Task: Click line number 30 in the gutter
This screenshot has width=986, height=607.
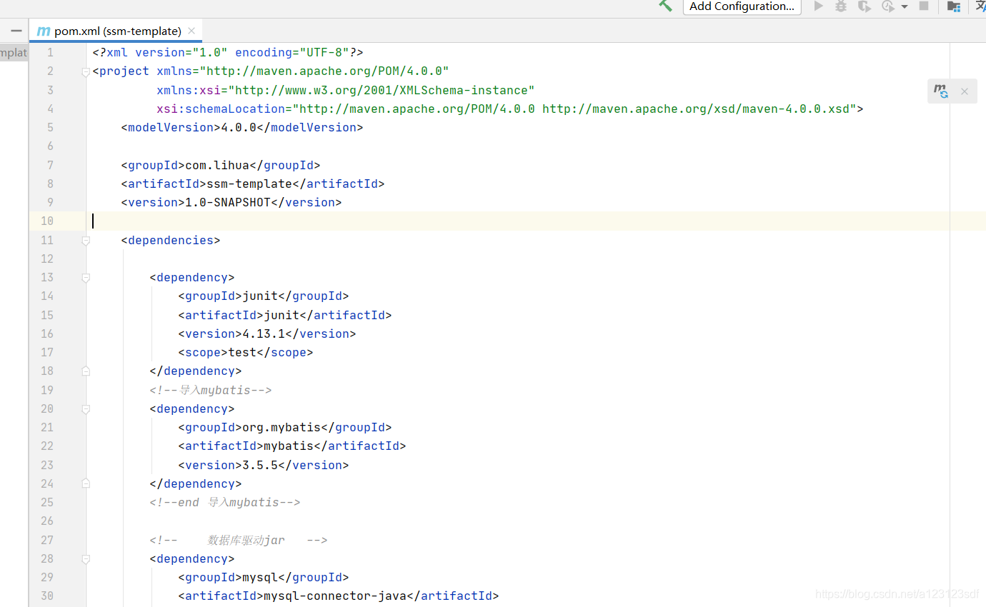Action: (x=47, y=596)
